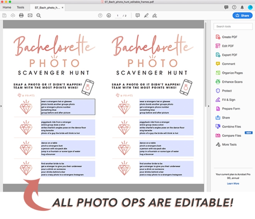This screenshot has height=219, width=255.
Task: Select the right page 20-point text field
Action: (166, 169)
